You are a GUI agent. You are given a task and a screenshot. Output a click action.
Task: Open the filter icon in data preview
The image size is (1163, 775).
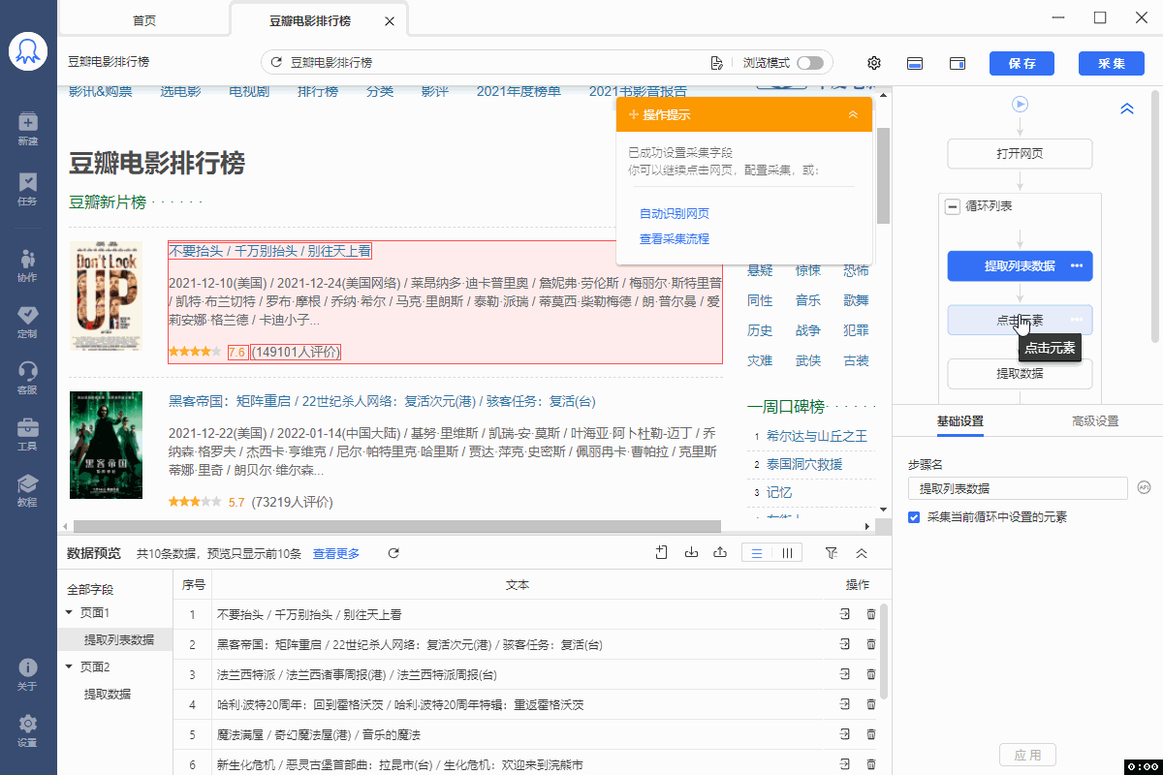(832, 553)
